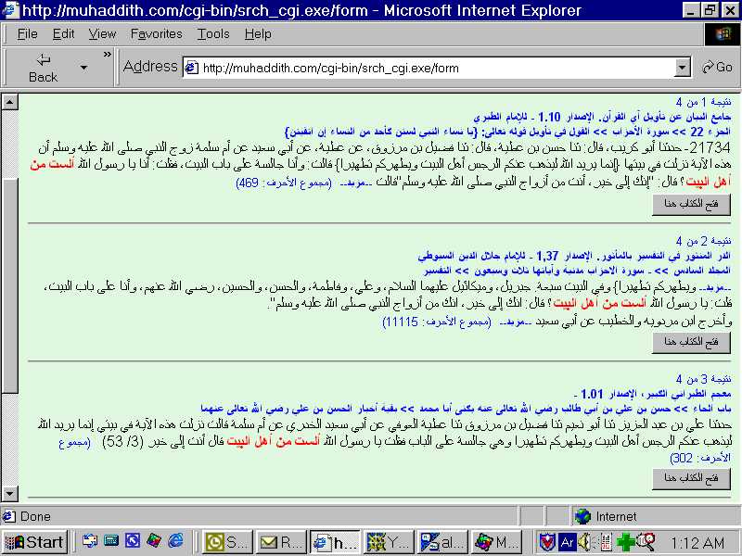Expand the toolbar overflow chevron
The image size is (742, 556).
(108, 55)
